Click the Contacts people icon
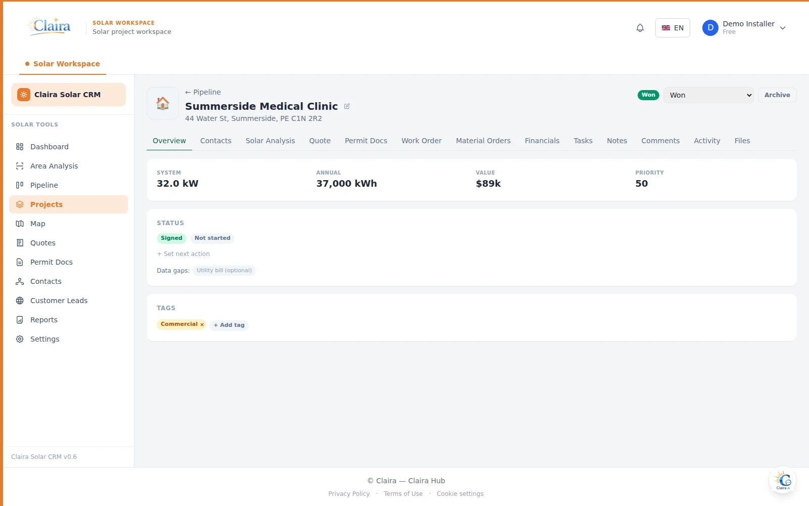 [20, 281]
